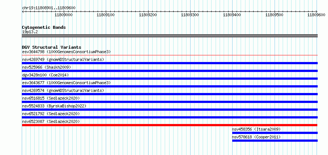This screenshot has height=155, width=328.
Task: Click the 19p13.2 band label
Action: (x=30, y=32)
